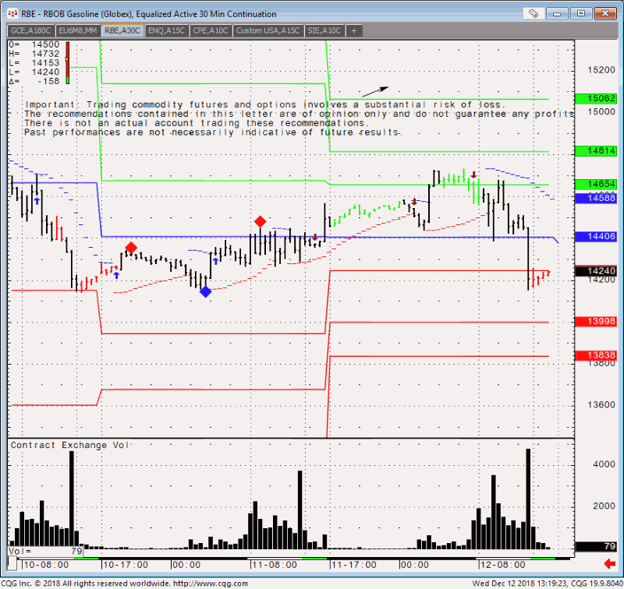Click the blue up arrow signal at the 10-08:00 session bars
This screenshot has height=589, width=624.
(x=37, y=201)
